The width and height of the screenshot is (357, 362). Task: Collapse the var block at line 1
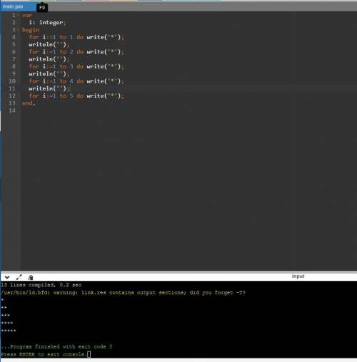[18, 15]
